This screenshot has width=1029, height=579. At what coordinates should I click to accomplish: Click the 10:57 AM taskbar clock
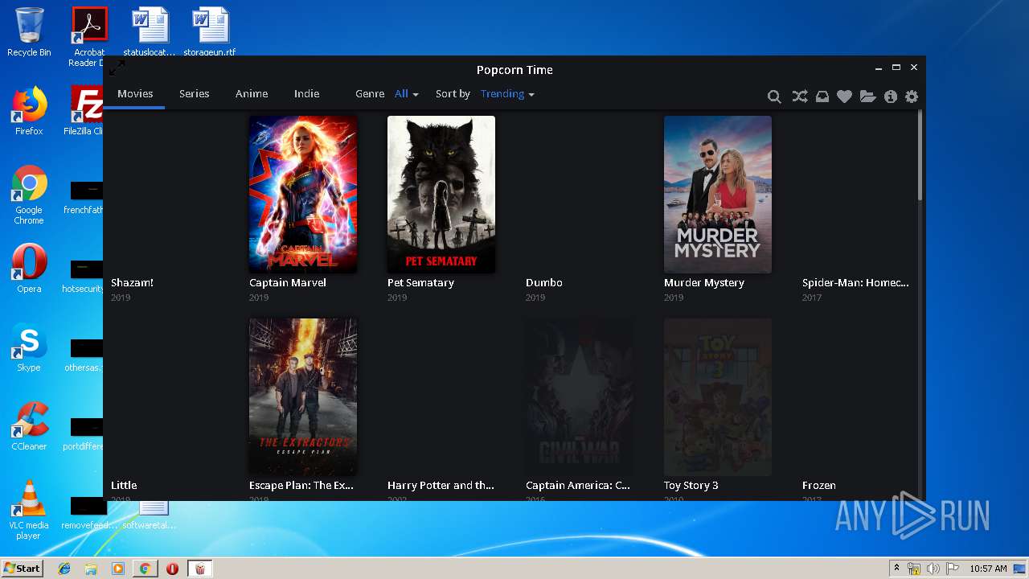[988, 569]
